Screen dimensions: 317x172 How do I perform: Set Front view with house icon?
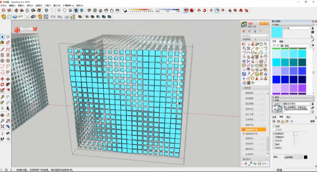point(100,10)
